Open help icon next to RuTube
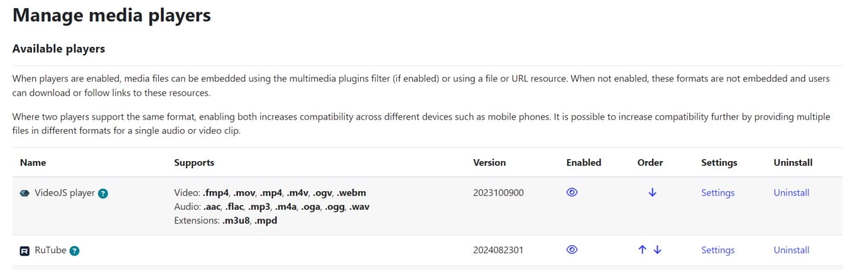Image resolution: width=855 pixels, height=270 pixels. tap(74, 251)
